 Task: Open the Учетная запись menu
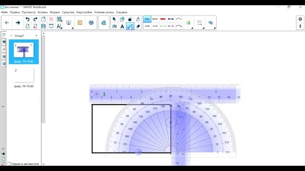[x=104, y=12]
